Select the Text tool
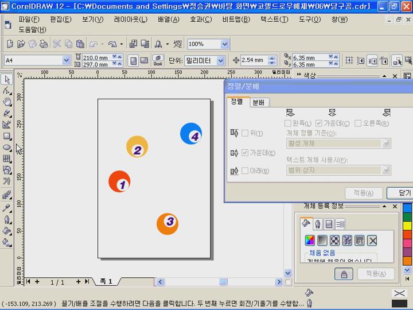The width and height of the screenshot is (413, 310). tap(7, 181)
